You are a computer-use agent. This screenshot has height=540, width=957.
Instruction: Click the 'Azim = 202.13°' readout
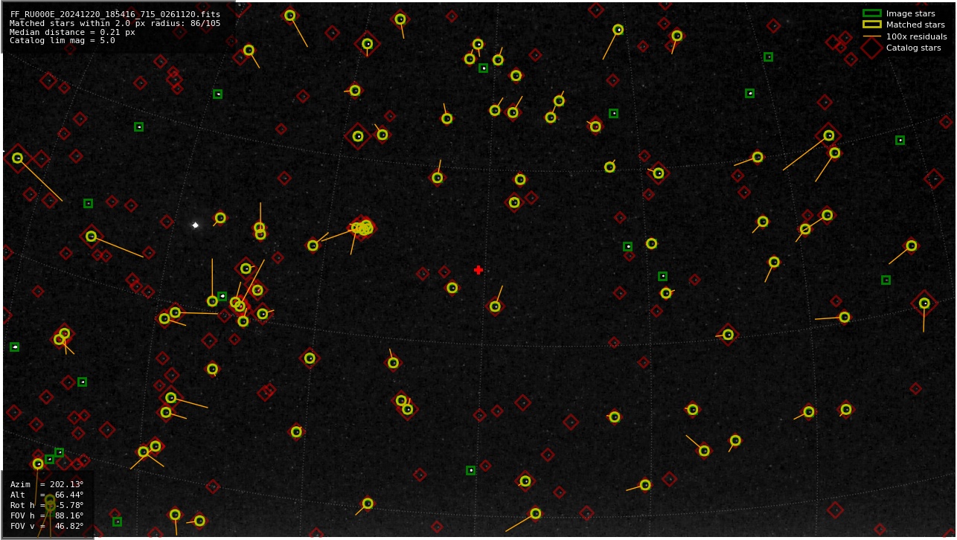tap(47, 484)
